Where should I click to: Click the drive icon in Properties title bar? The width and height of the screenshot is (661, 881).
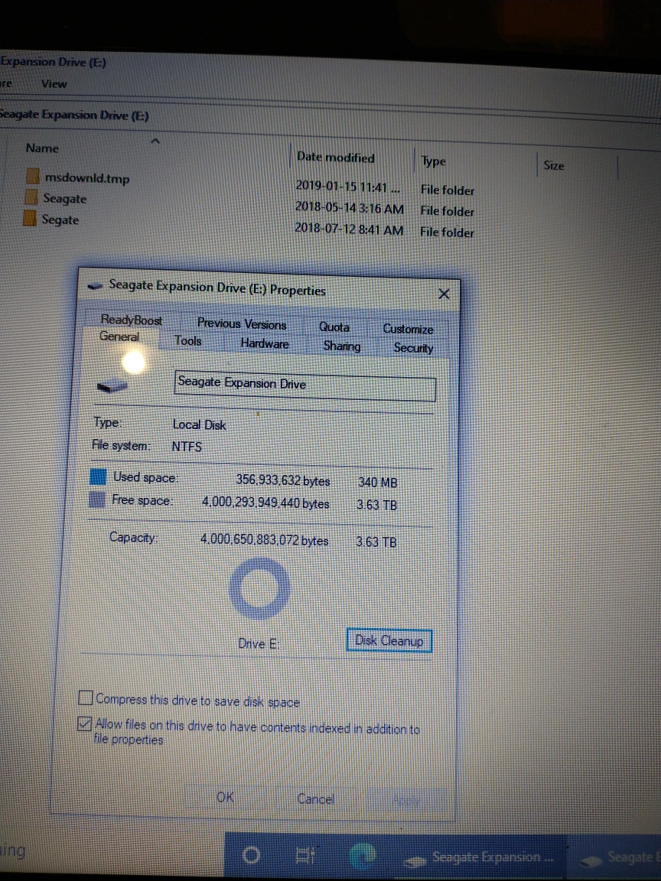click(96, 285)
